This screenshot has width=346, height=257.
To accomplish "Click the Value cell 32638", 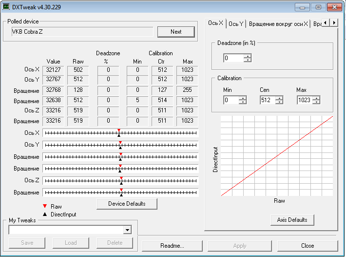I will click(x=53, y=100).
